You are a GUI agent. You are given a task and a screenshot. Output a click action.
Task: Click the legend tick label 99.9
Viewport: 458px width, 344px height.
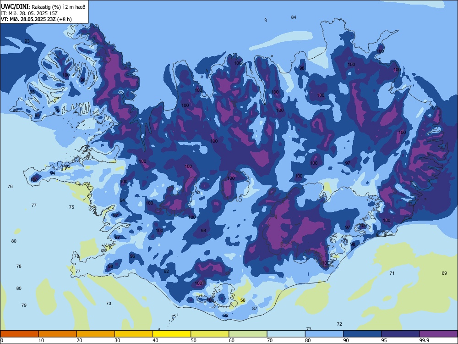(424, 340)
